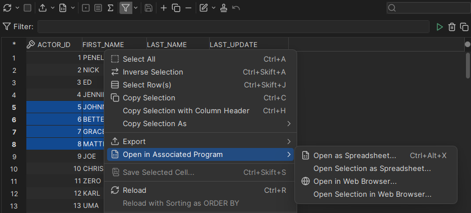471x213 pixels.
Task: Choose Select Row(s) menu entry
Action: point(200,85)
